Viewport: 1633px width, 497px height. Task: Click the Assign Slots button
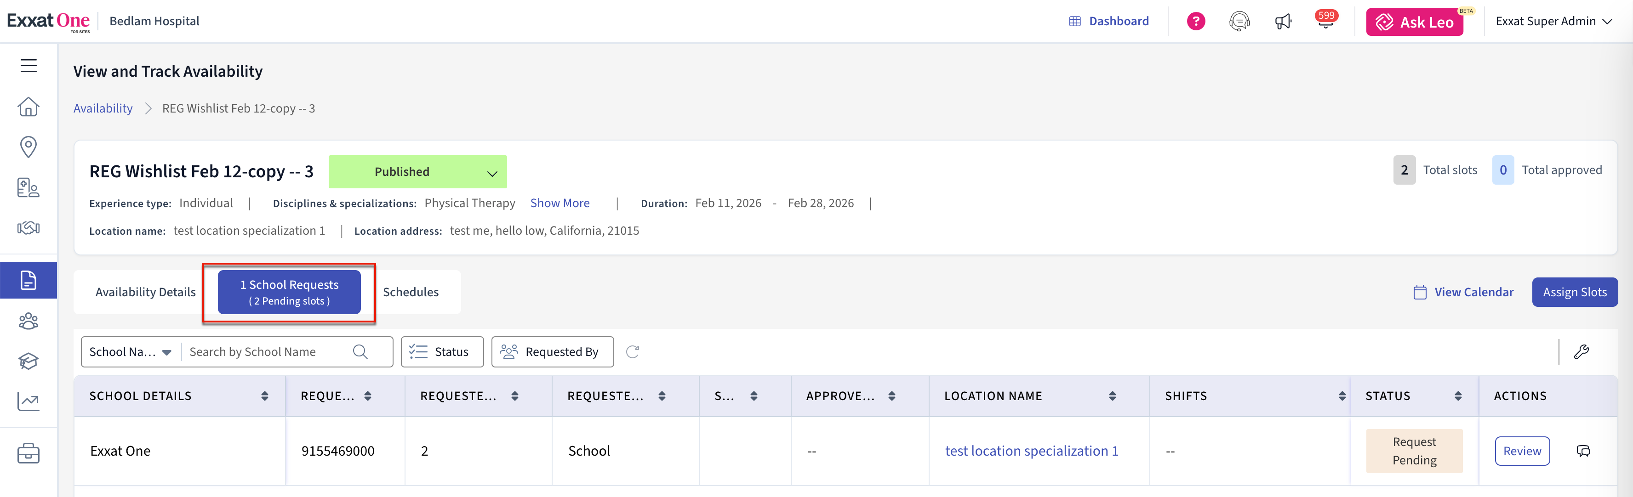pos(1575,292)
